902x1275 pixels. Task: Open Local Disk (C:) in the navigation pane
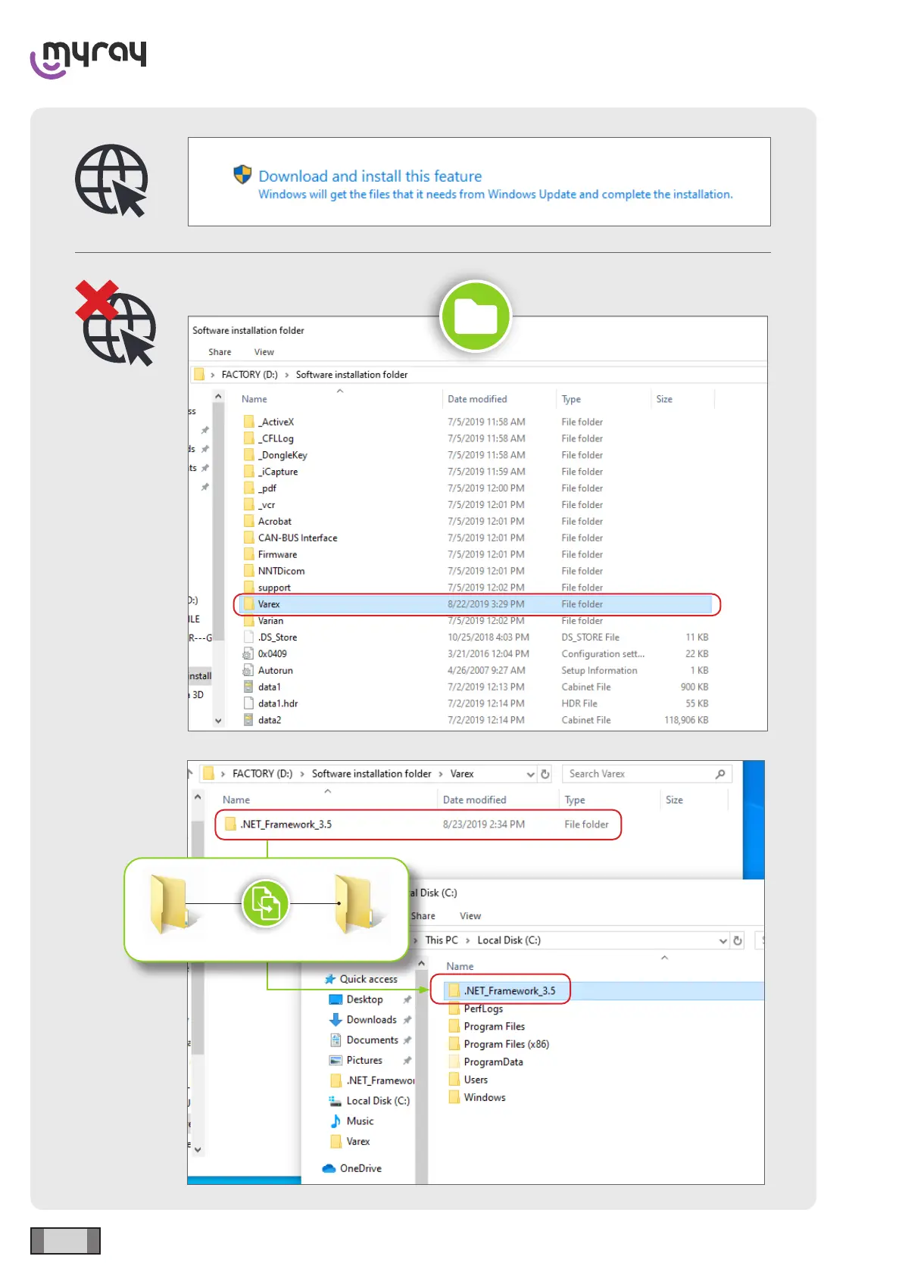(370, 1101)
